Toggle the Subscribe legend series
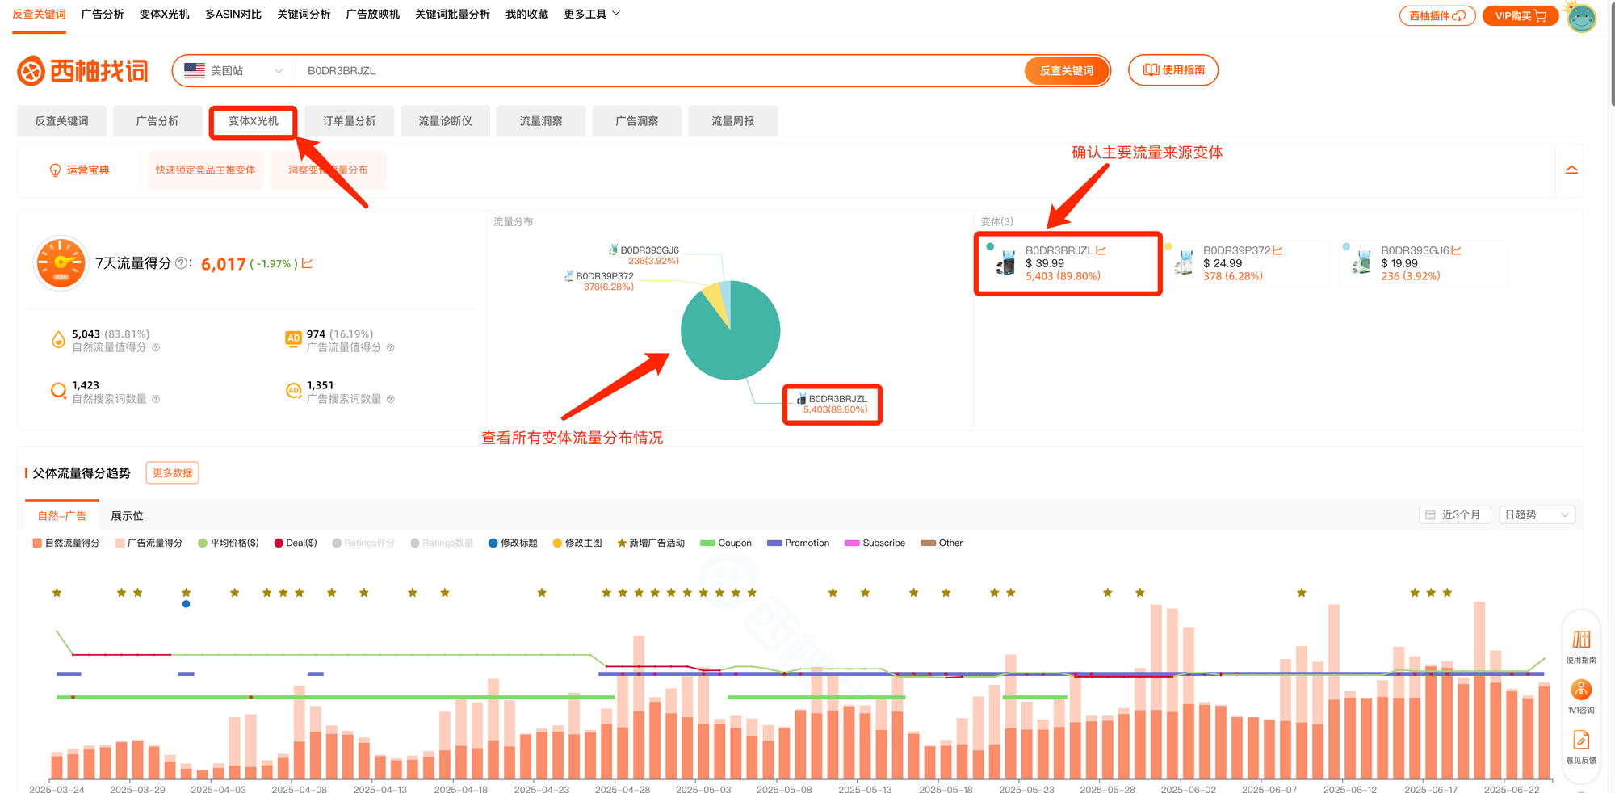 coord(875,543)
